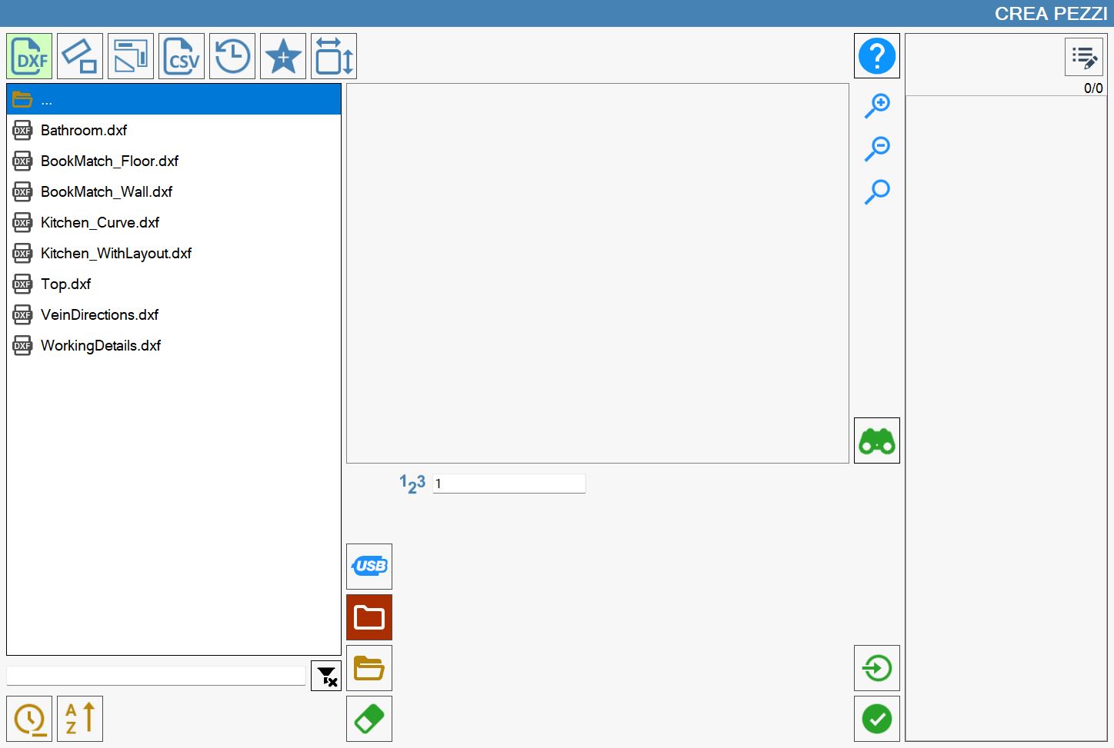Click the zoom in magnifier
Viewport: 1114px width, 748px height.
[x=877, y=105]
